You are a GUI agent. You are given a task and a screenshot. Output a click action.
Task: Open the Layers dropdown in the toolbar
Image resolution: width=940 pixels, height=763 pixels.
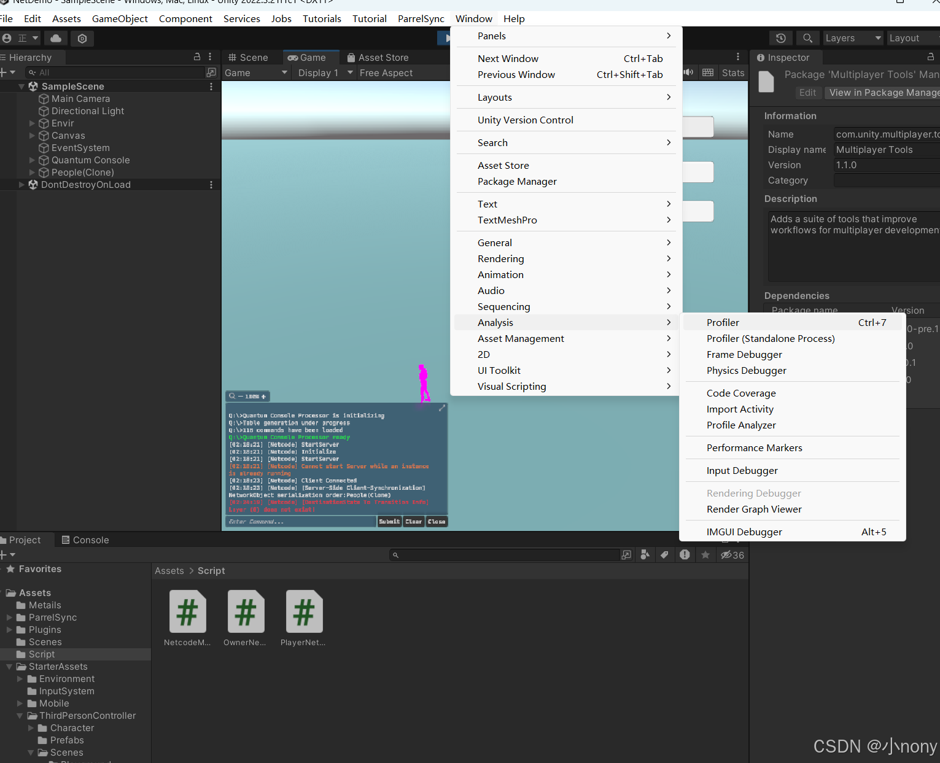pos(852,38)
